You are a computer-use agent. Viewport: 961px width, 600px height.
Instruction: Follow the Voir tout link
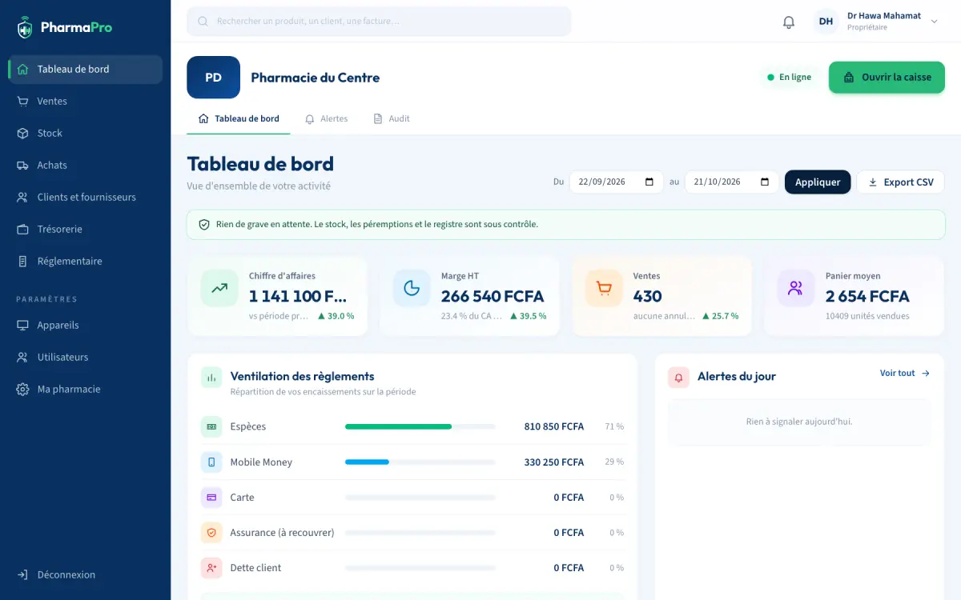[905, 373]
